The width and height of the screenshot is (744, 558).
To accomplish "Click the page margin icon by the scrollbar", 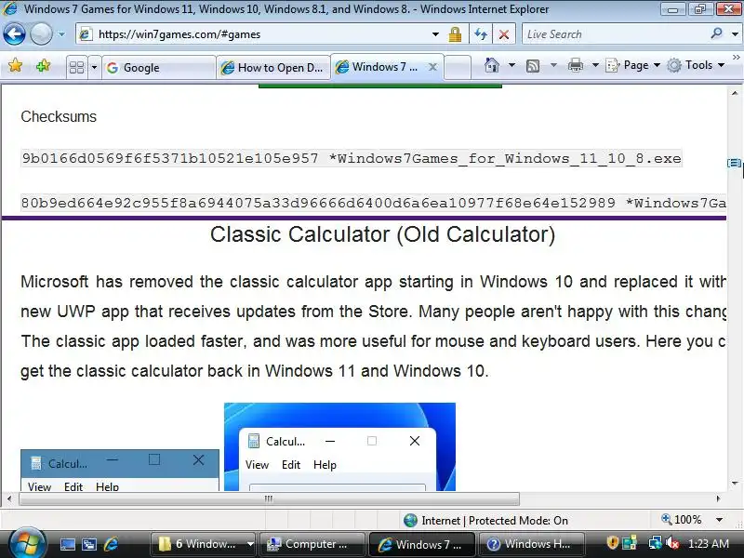I will (x=734, y=164).
